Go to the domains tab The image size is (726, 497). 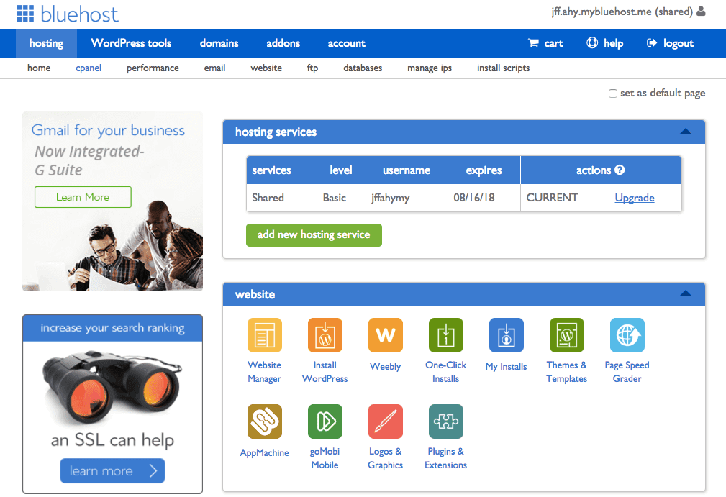point(219,43)
